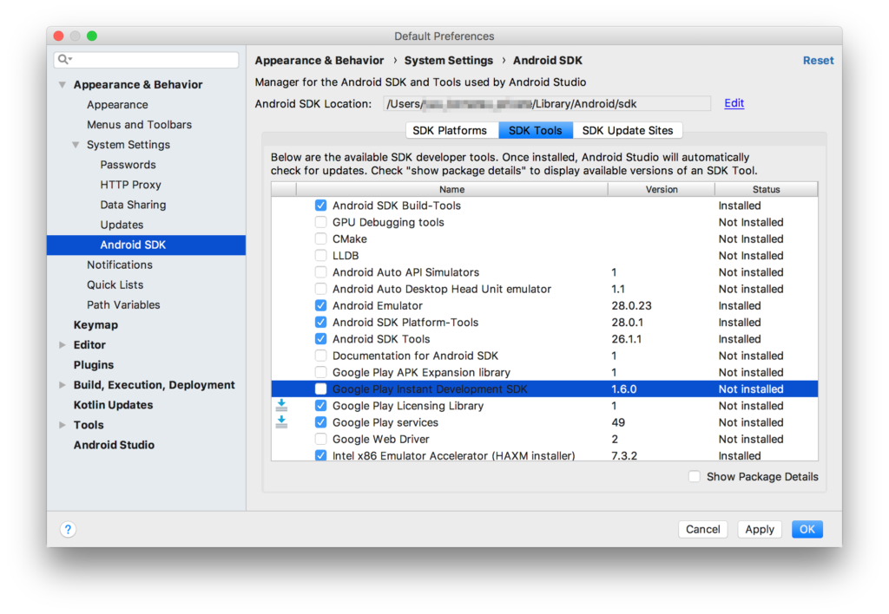Select Passwords under System Settings
889x614 pixels.
click(x=128, y=165)
